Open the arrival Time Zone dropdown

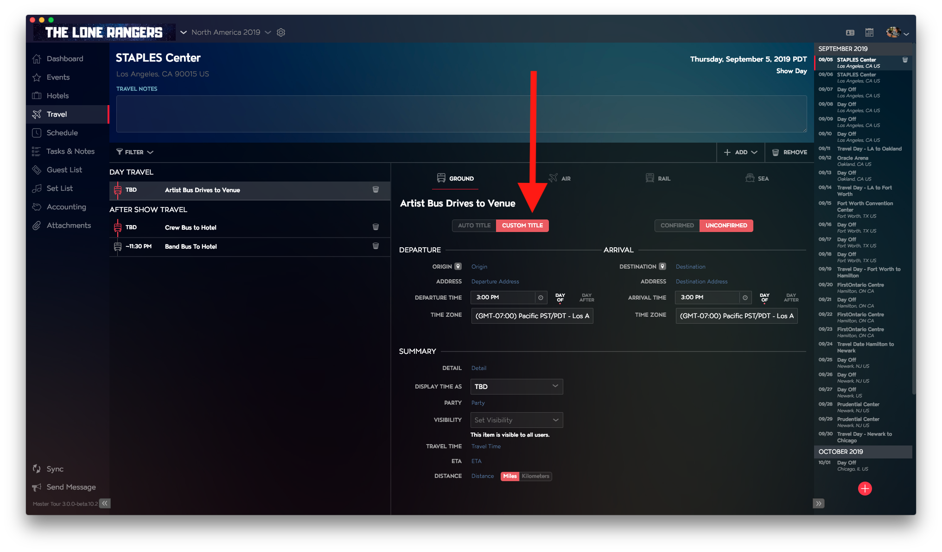[x=737, y=316]
